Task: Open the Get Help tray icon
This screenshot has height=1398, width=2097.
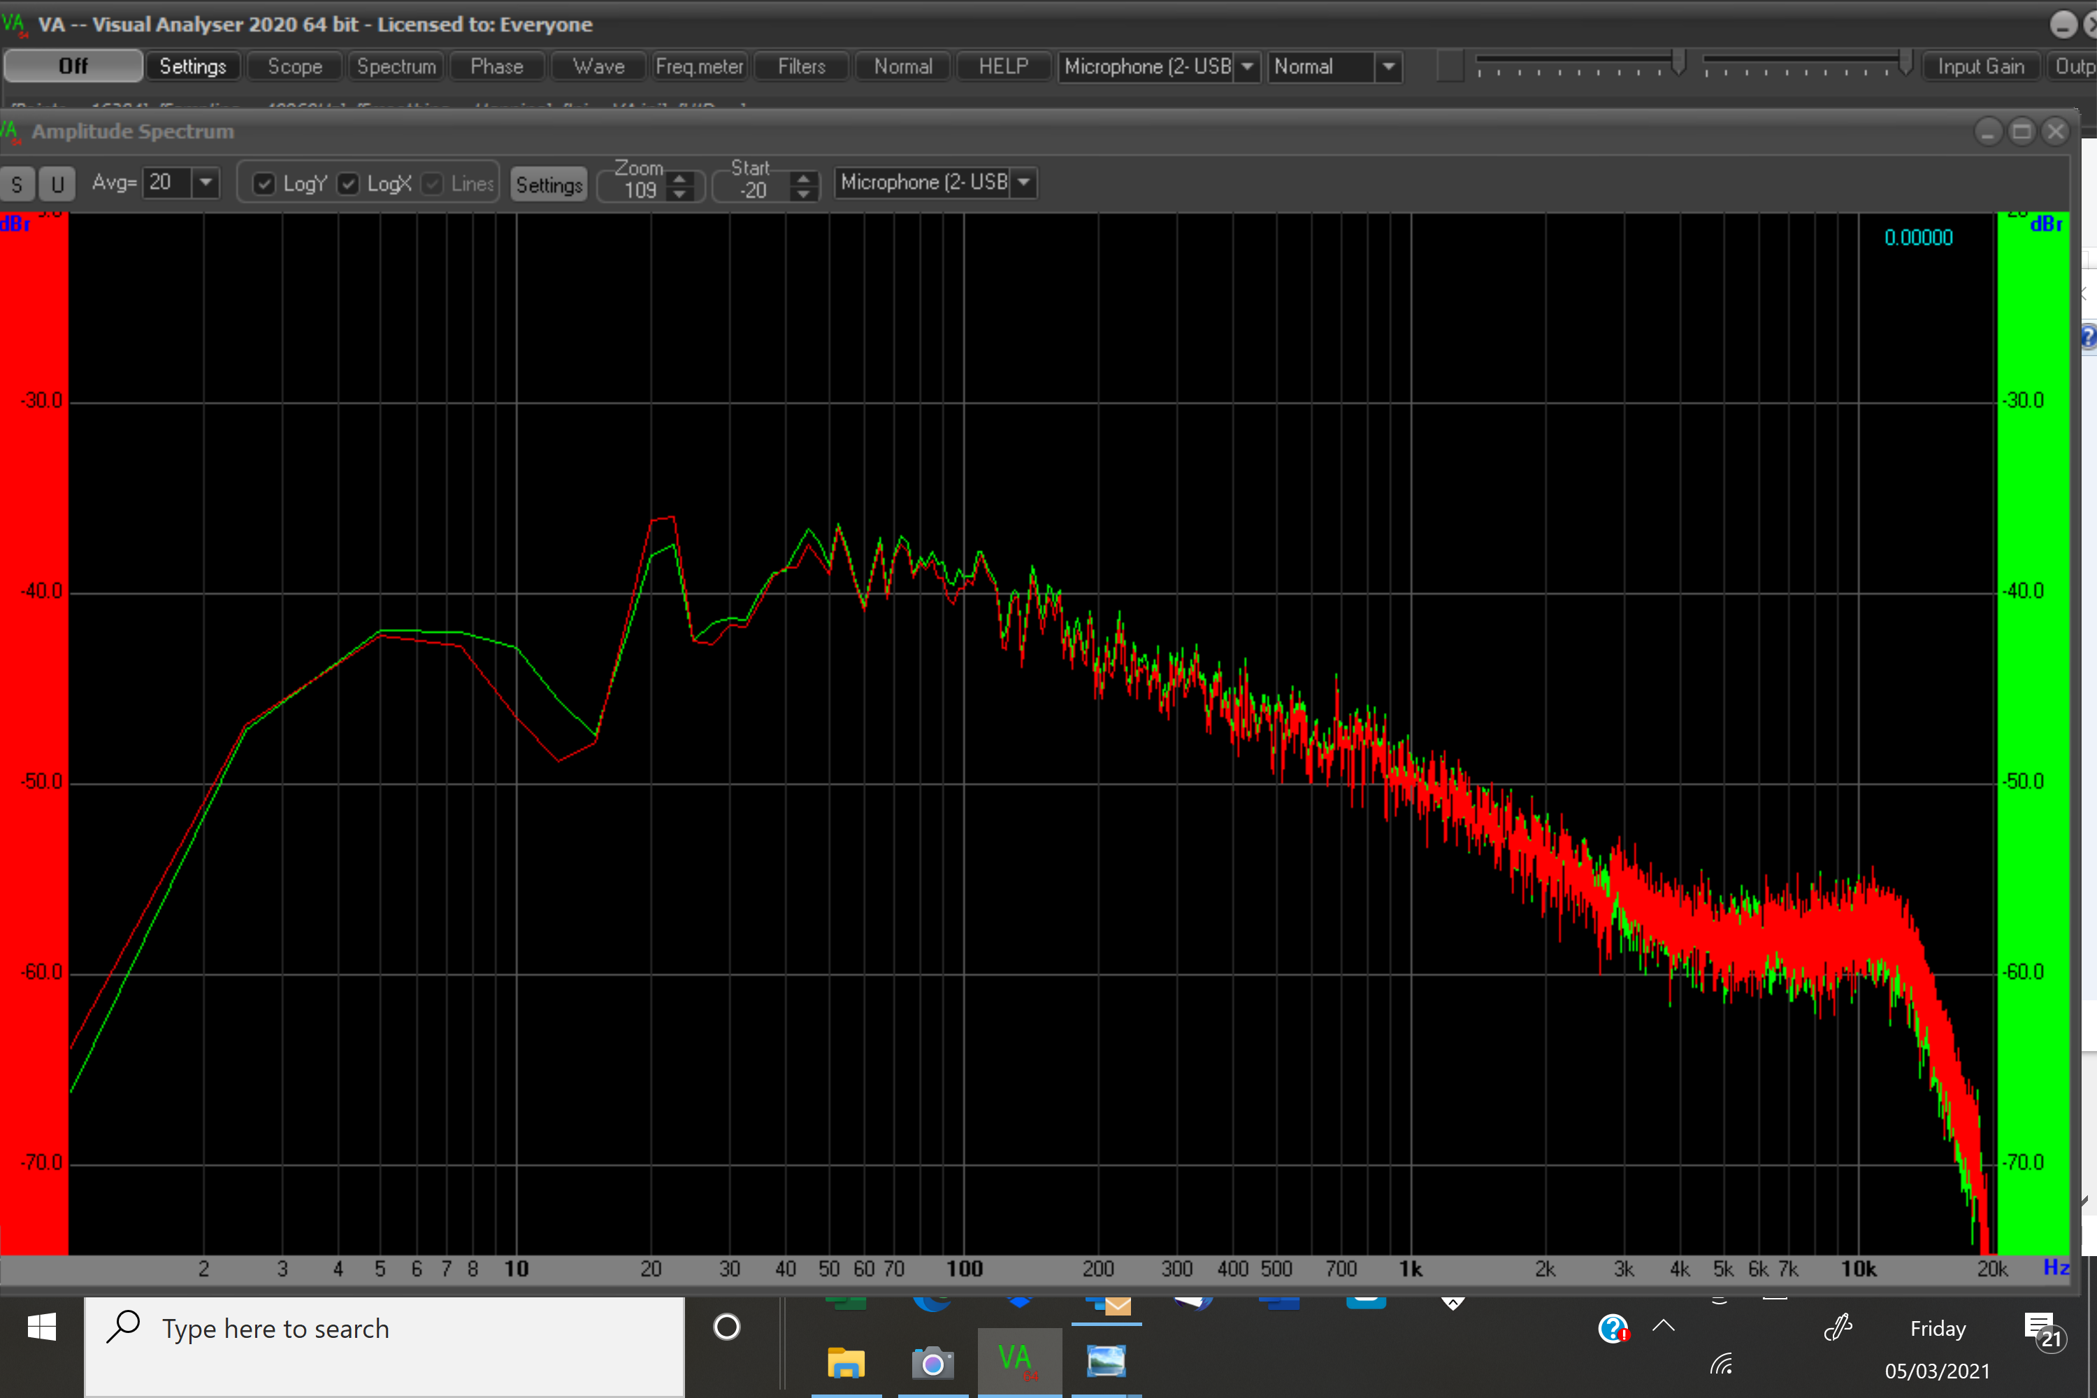Action: point(1613,1329)
